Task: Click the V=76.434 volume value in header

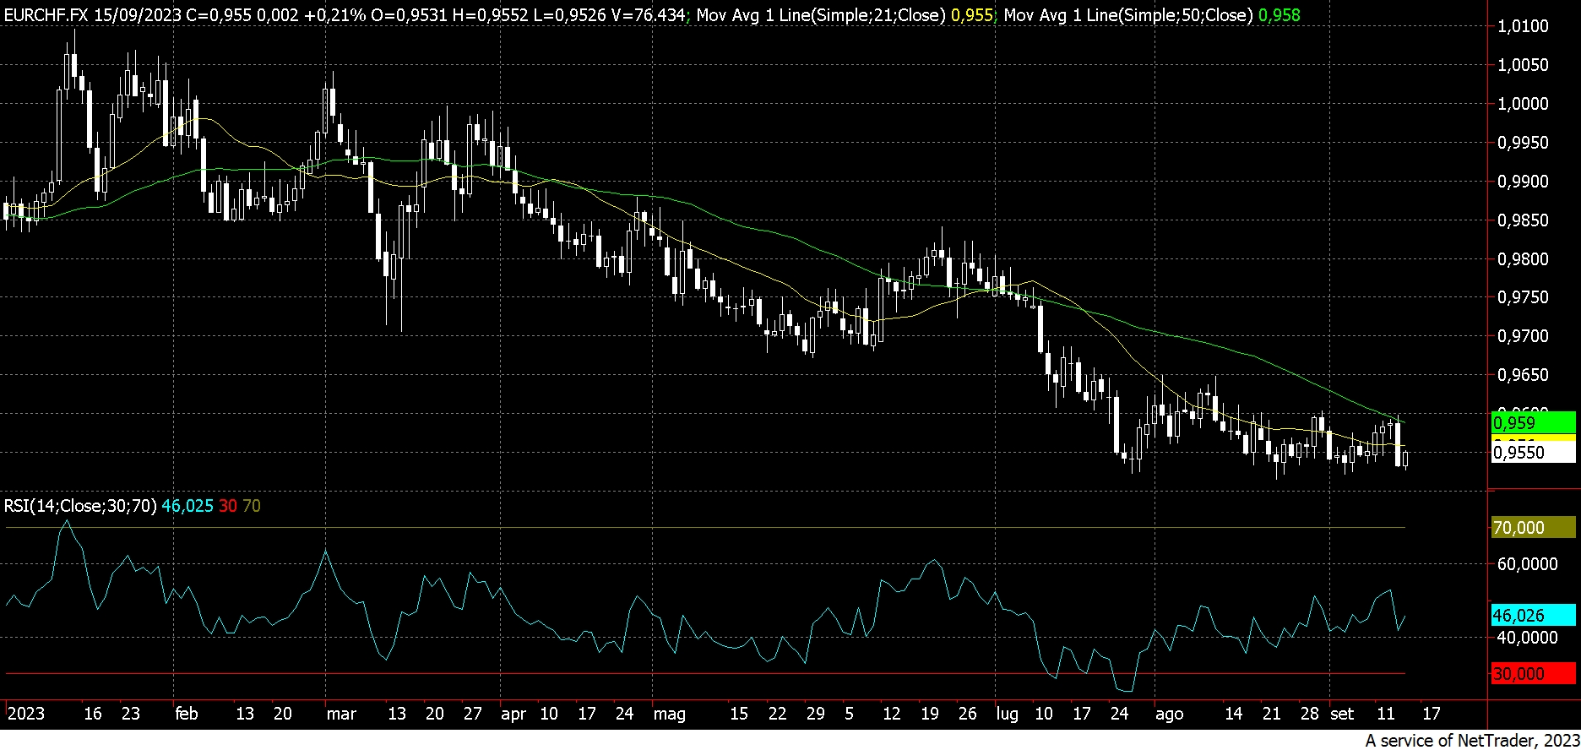Action: pyautogui.click(x=648, y=15)
